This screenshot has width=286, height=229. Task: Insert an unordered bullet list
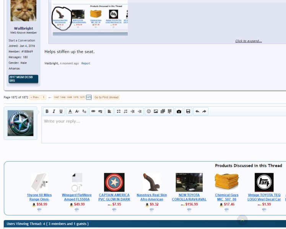(x=119, y=111)
